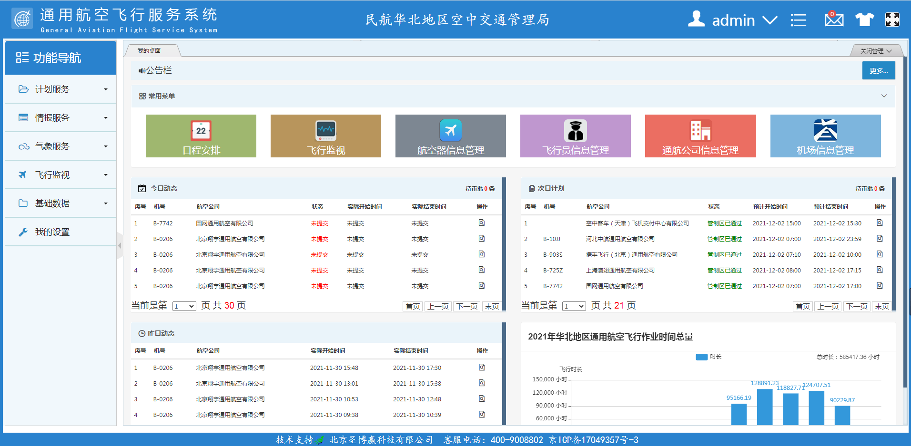Click the chart bar labeled 124707.51
The image size is (911, 446).
point(817,408)
